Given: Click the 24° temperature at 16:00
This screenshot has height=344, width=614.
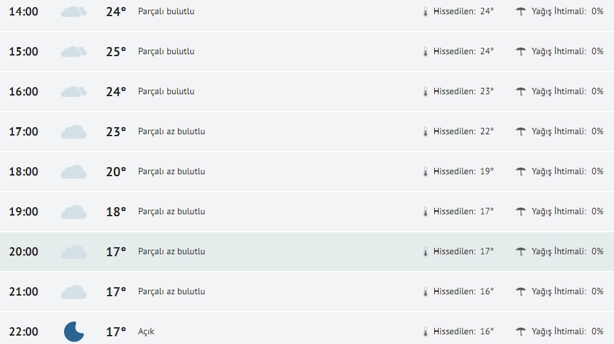Looking at the screenshot, I should [x=116, y=92].
